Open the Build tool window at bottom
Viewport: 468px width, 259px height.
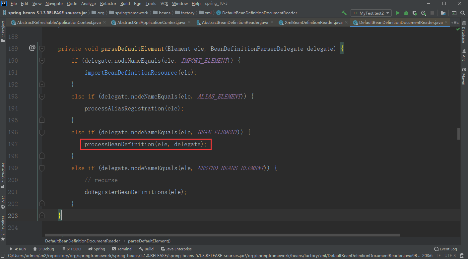point(146,249)
